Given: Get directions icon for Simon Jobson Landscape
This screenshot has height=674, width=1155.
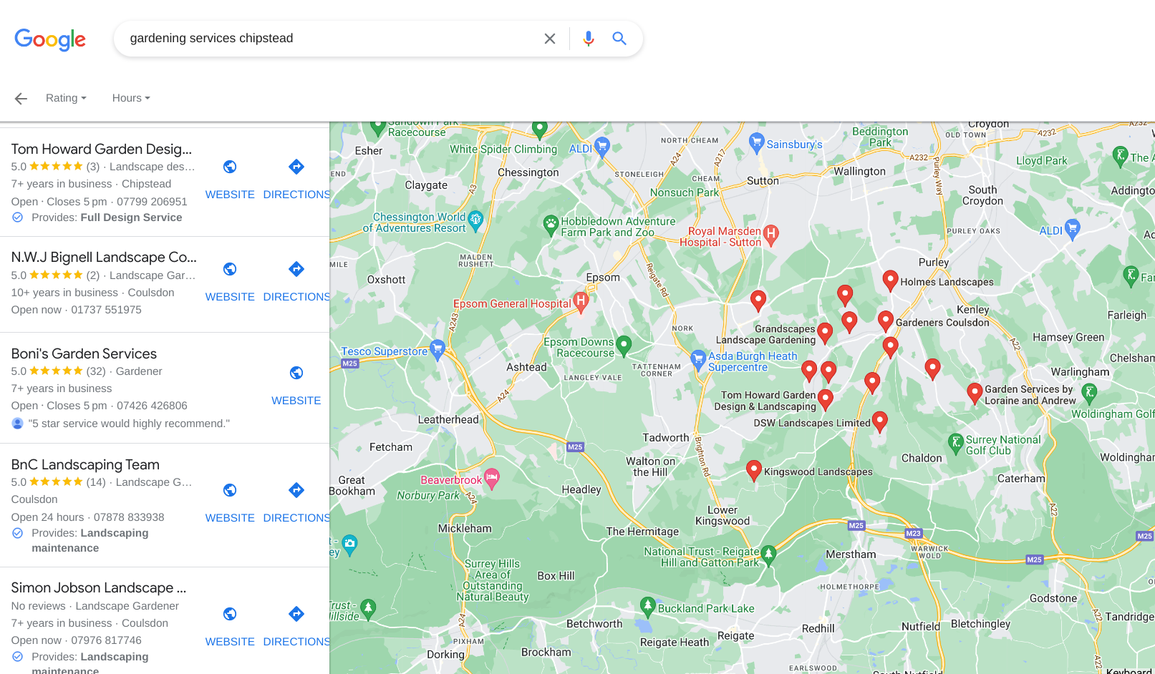Looking at the screenshot, I should (296, 614).
